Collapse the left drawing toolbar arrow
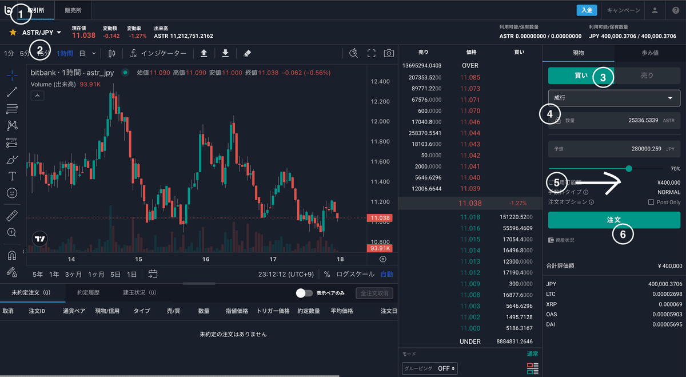 (x=23, y=252)
